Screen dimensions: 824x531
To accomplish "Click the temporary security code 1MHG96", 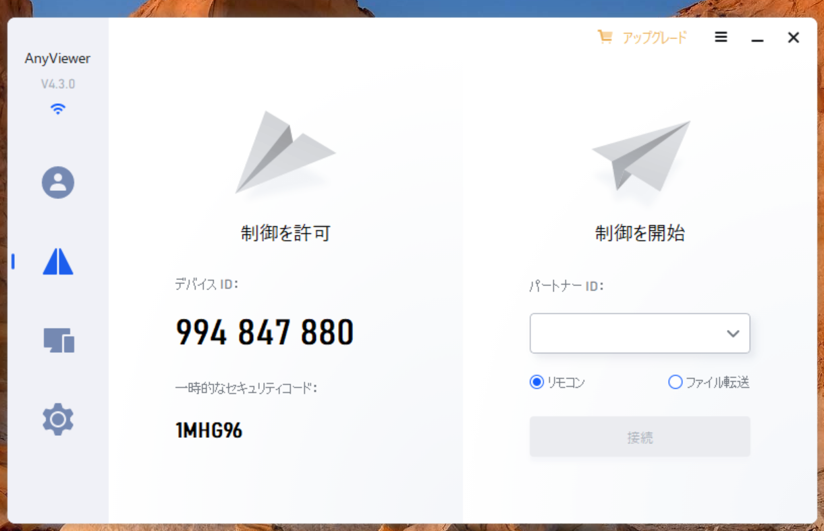I will (x=209, y=430).
